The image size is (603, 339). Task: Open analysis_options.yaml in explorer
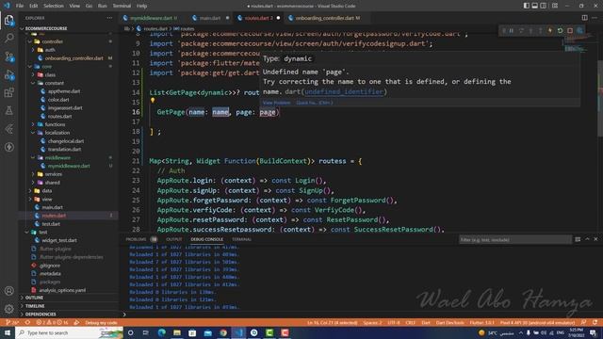[62, 290]
